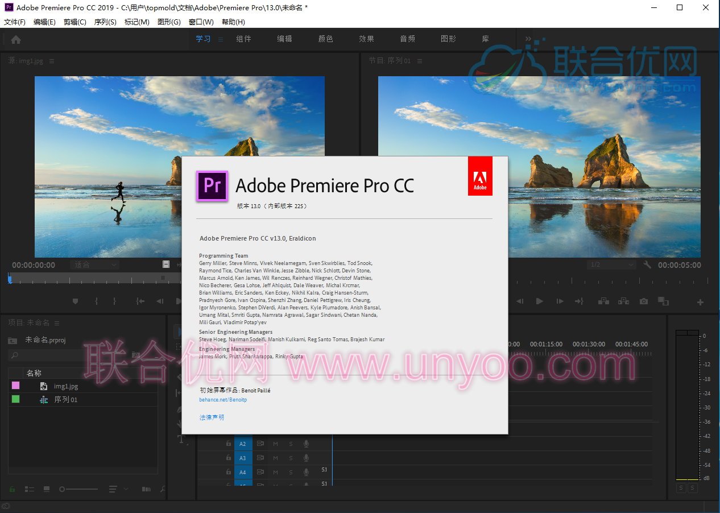Image resolution: width=720 pixels, height=513 pixels.
Task: Toggle lock on audio track A2
Action: [228, 444]
